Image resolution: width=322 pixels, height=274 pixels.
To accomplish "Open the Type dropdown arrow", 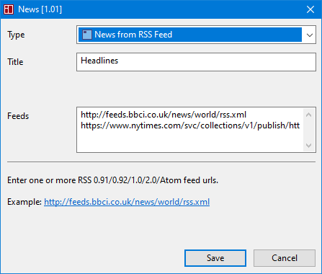I will pos(310,35).
